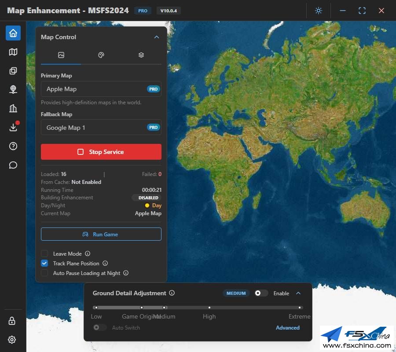Click the Loaded: 16 counter

pyautogui.click(x=54, y=174)
